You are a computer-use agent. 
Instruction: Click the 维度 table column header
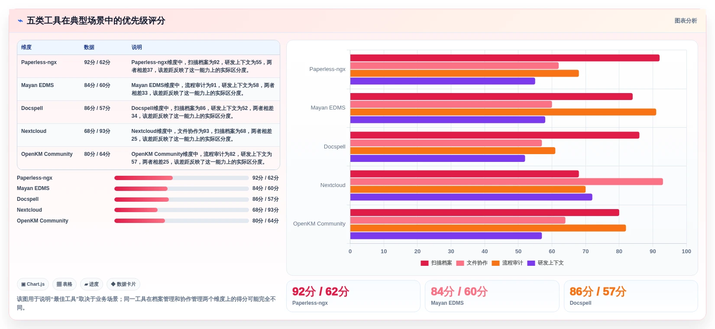(x=26, y=47)
